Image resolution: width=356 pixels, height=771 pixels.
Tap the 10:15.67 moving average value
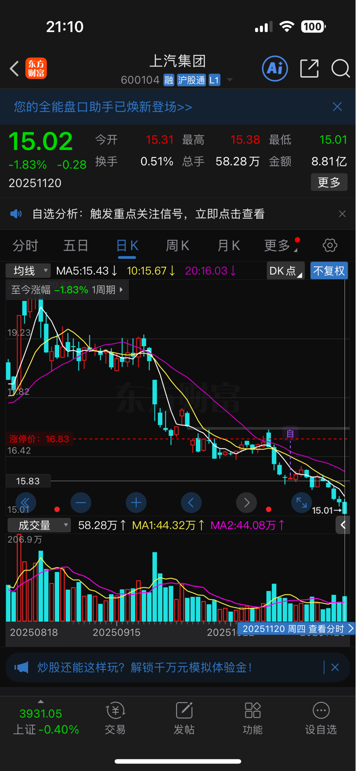tap(151, 271)
